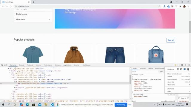Image resolution: width=191 pixels, height=107 pixels.
Task: Click Stop sharing button
Action: pos(121,105)
